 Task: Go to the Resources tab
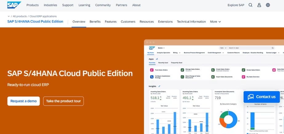point(147,22)
